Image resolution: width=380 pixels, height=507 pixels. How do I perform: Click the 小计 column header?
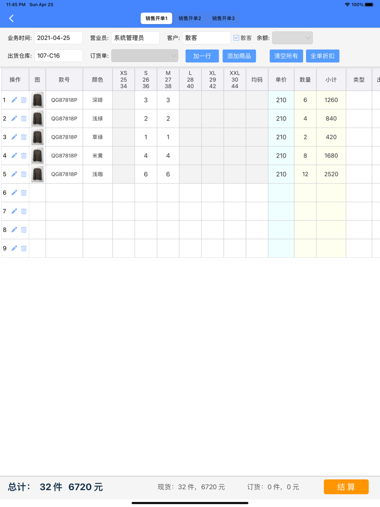pyautogui.click(x=331, y=80)
